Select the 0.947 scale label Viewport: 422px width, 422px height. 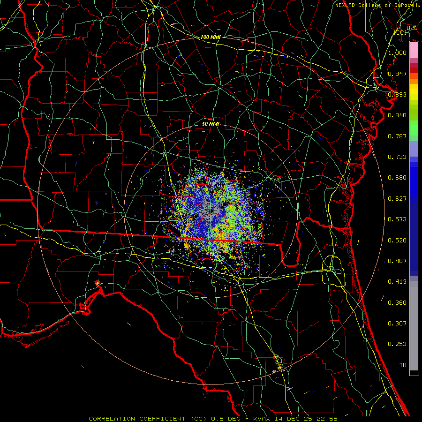pyautogui.click(x=397, y=74)
